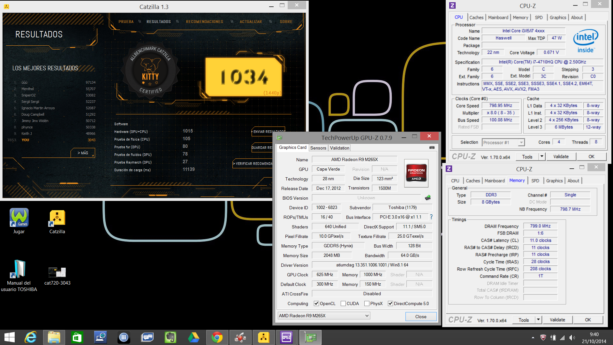613x345 pixels.
Task: Open 'Manual del usuario TOSHIBA' desktop icon
Action: 19,275
